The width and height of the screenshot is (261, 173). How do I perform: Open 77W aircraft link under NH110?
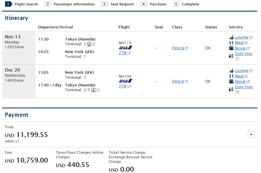[123, 53]
